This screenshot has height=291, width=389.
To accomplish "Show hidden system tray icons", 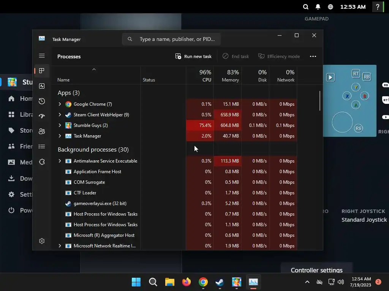I will [x=307, y=282].
